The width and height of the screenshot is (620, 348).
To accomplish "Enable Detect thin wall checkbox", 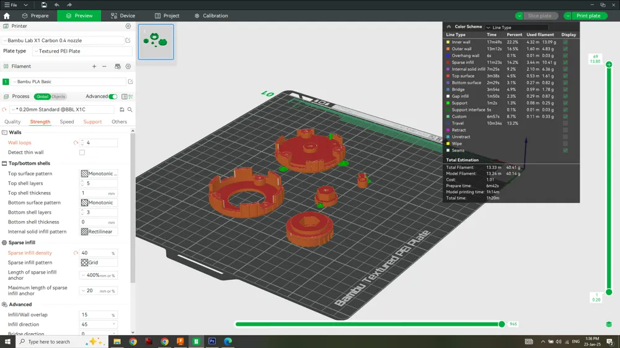I will [x=82, y=152].
